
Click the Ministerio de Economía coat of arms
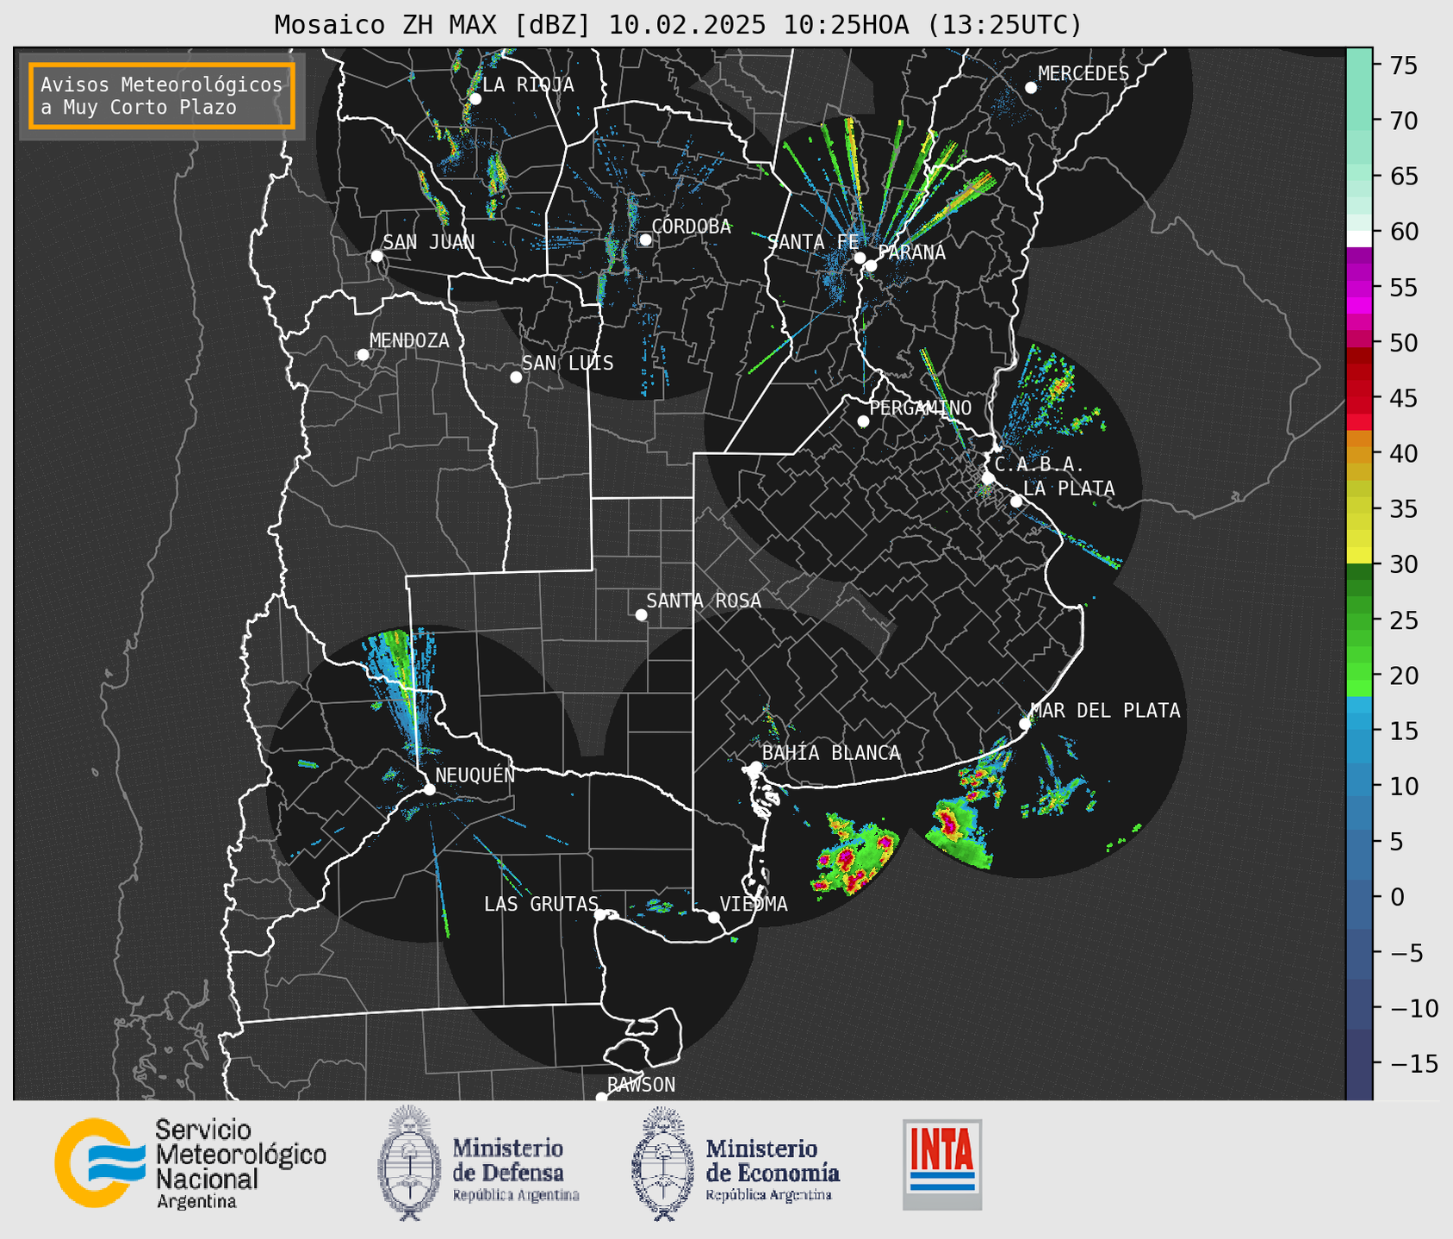662,1162
